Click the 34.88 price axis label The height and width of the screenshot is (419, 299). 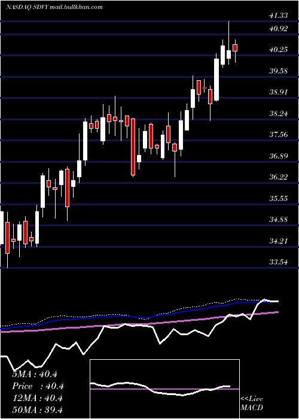tap(279, 220)
